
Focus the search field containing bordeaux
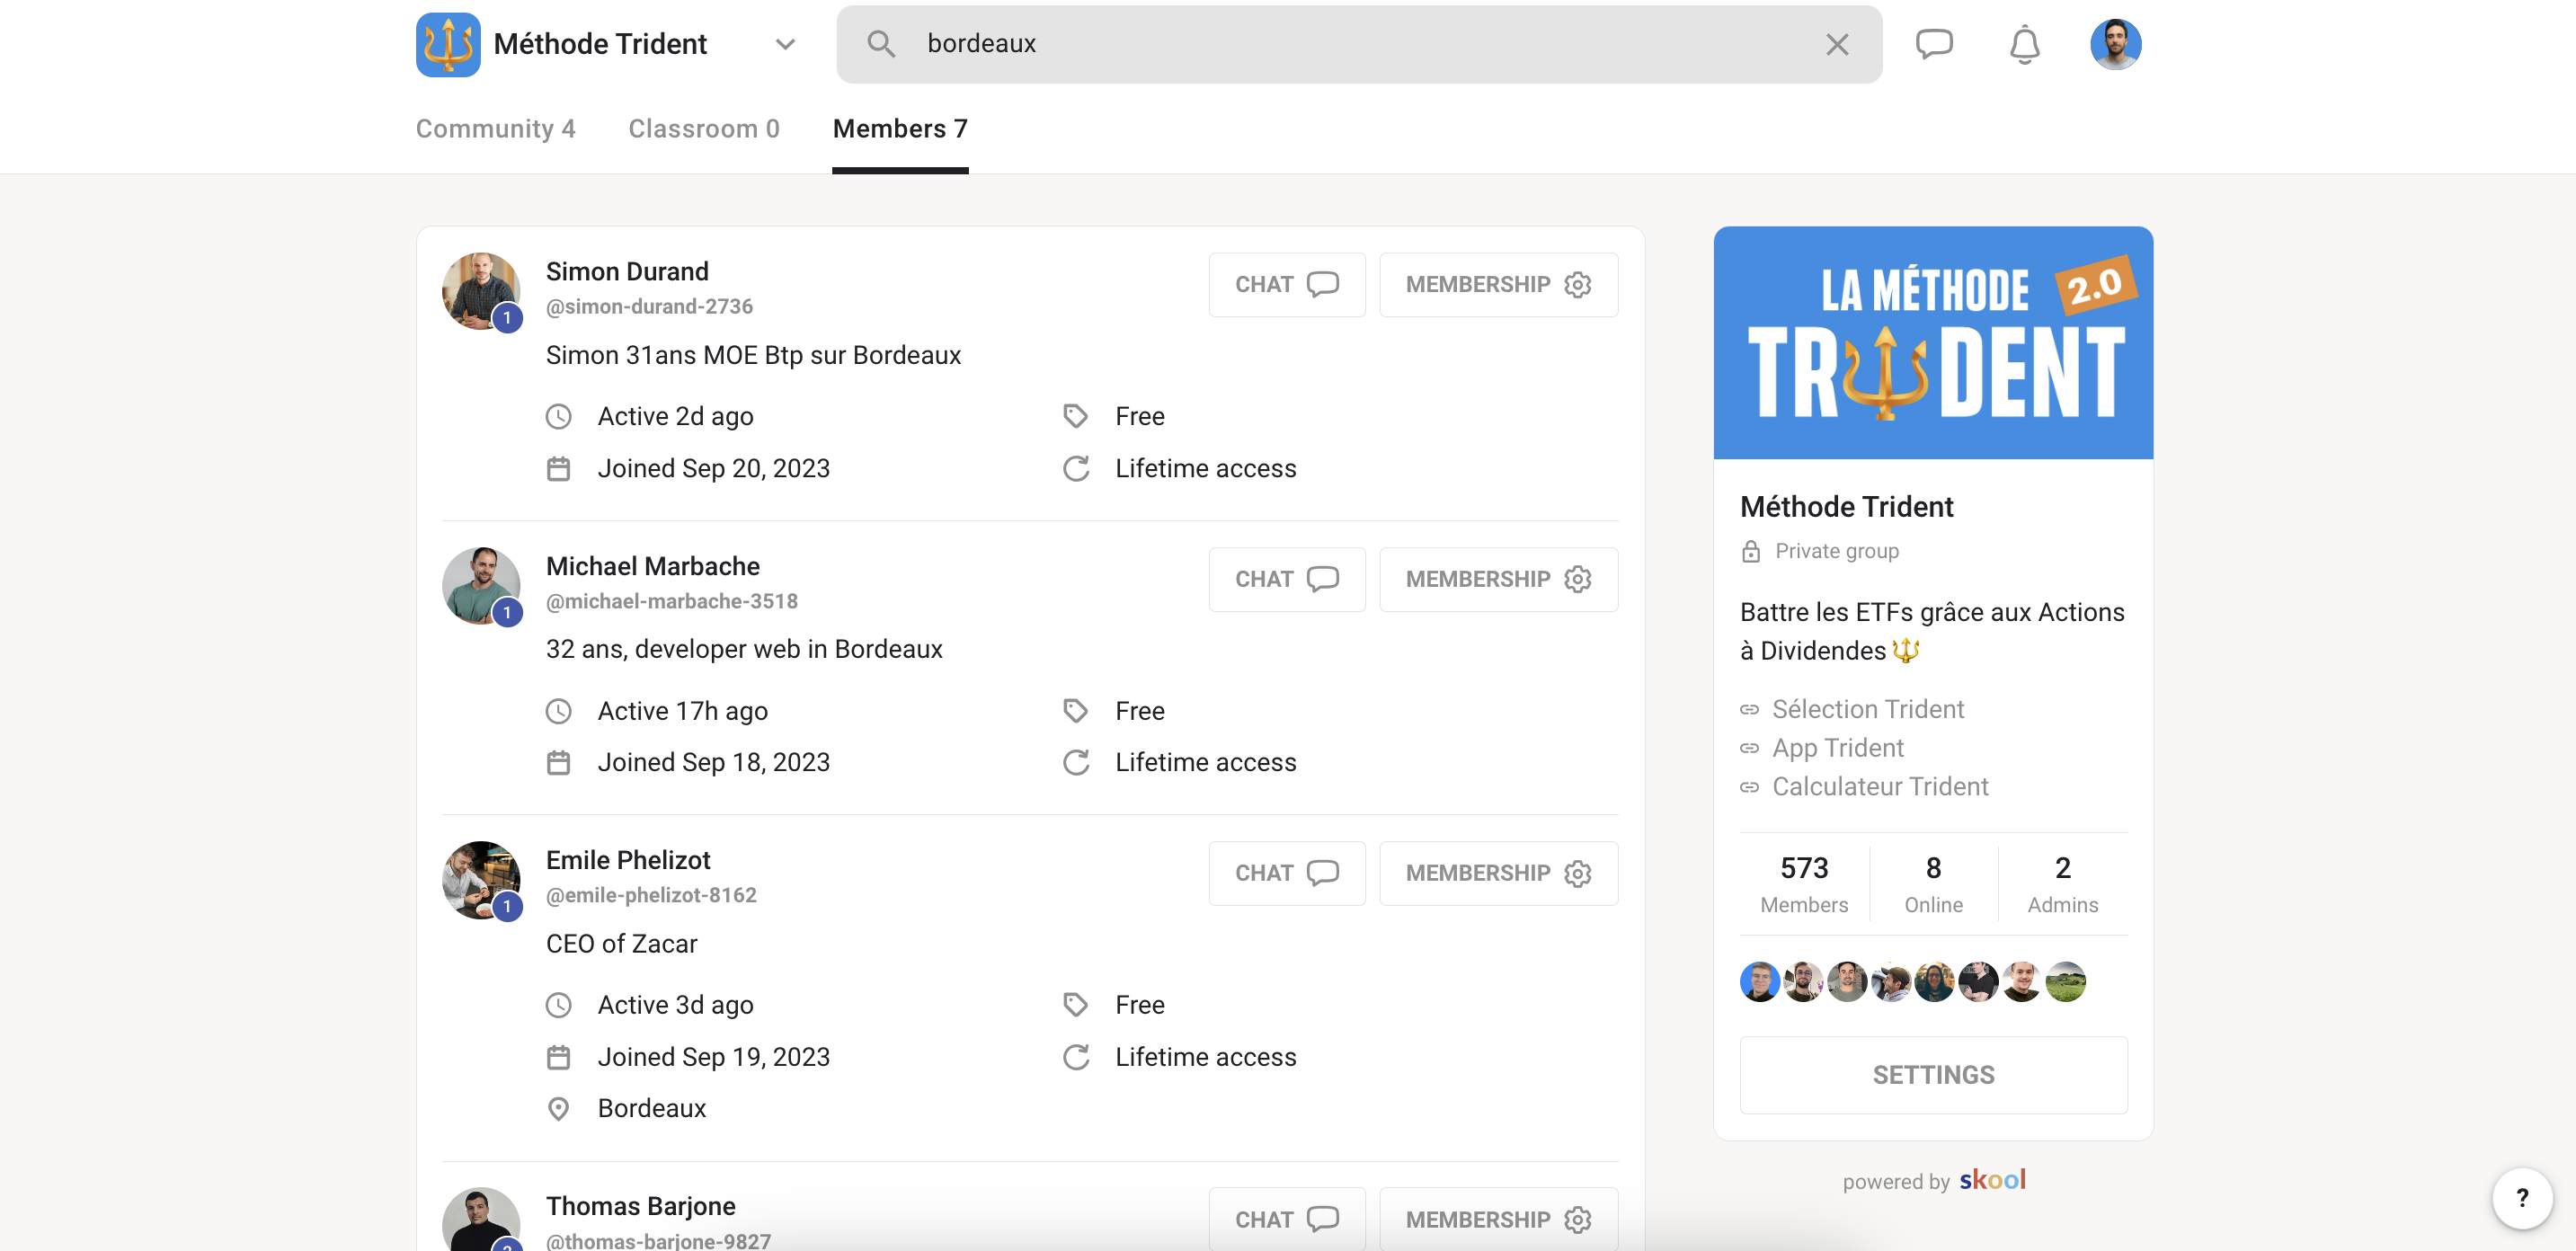pos(1359,44)
